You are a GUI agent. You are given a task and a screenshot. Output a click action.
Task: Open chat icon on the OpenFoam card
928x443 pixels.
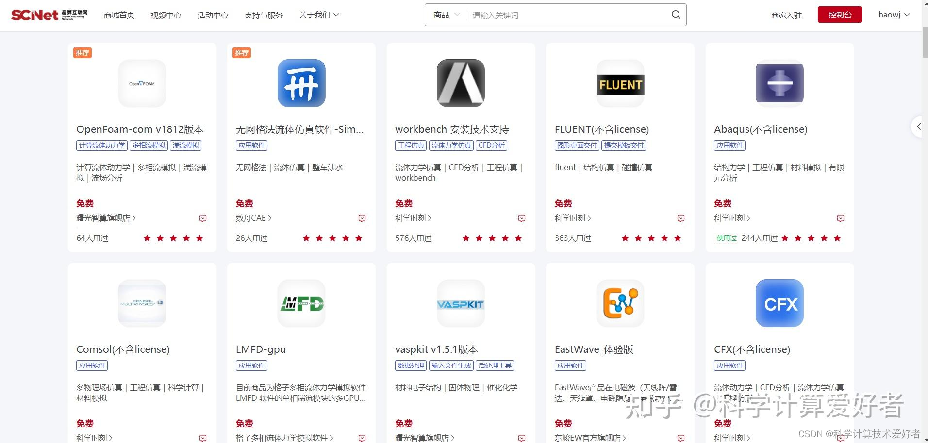click(203, 218)
